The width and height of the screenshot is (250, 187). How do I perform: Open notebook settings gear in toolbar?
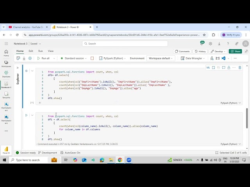(30, 58)
